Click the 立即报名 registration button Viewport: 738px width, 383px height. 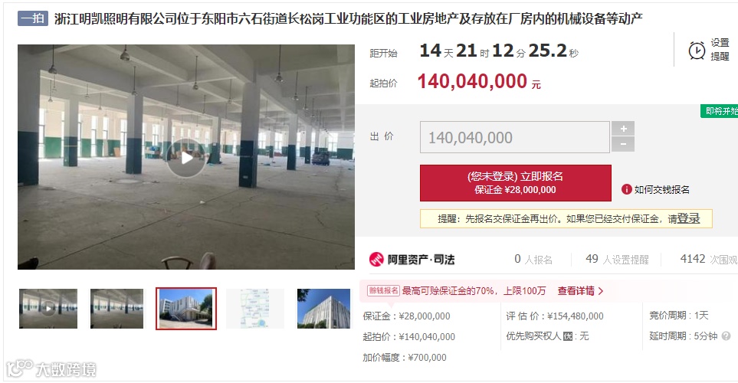516,183
